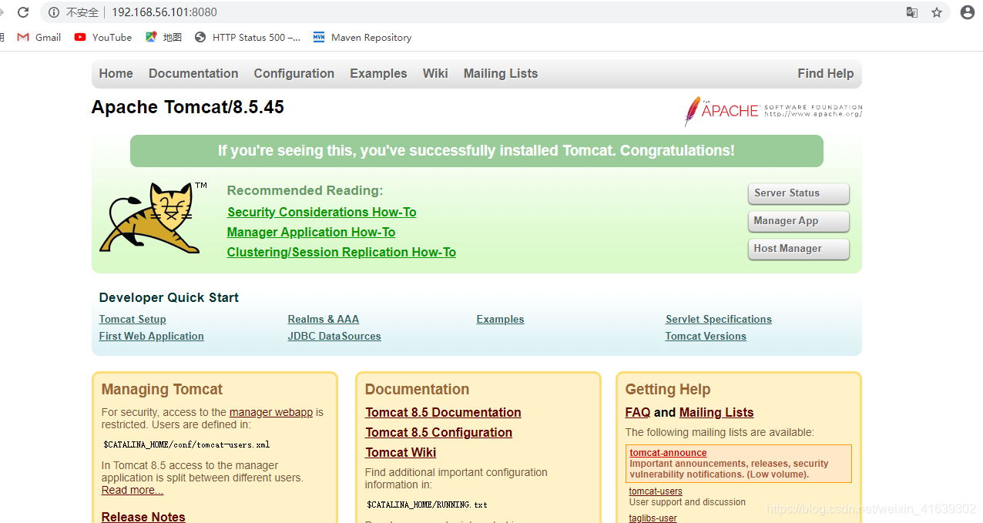Click the Developer Quick Start heading
983x523 pixels.
tap(169, 298)
